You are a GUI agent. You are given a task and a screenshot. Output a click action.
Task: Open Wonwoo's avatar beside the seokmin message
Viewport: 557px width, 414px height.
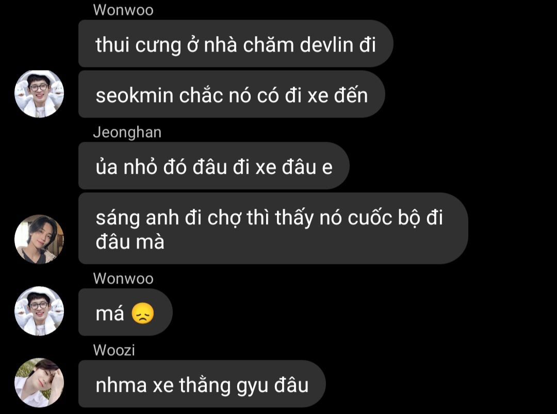[x=39, y=94]
